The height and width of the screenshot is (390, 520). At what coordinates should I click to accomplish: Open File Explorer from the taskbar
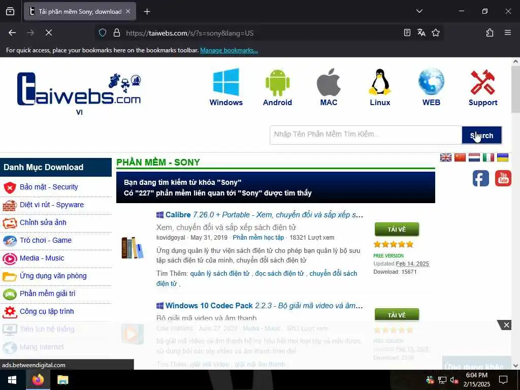[62, 380]
